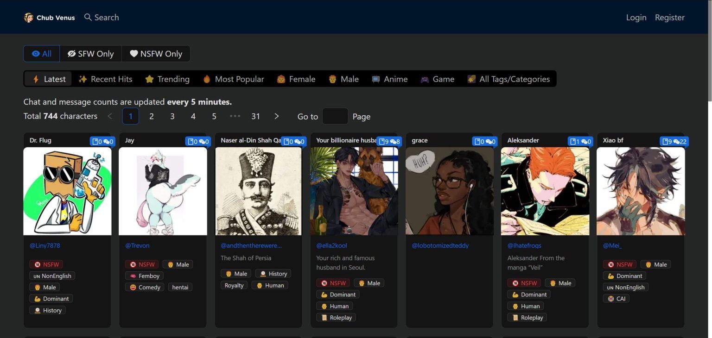This screenshot has width=712, height=338.
Task: Go to page 31
Action: pyautogui.click(x=255, y=116)
